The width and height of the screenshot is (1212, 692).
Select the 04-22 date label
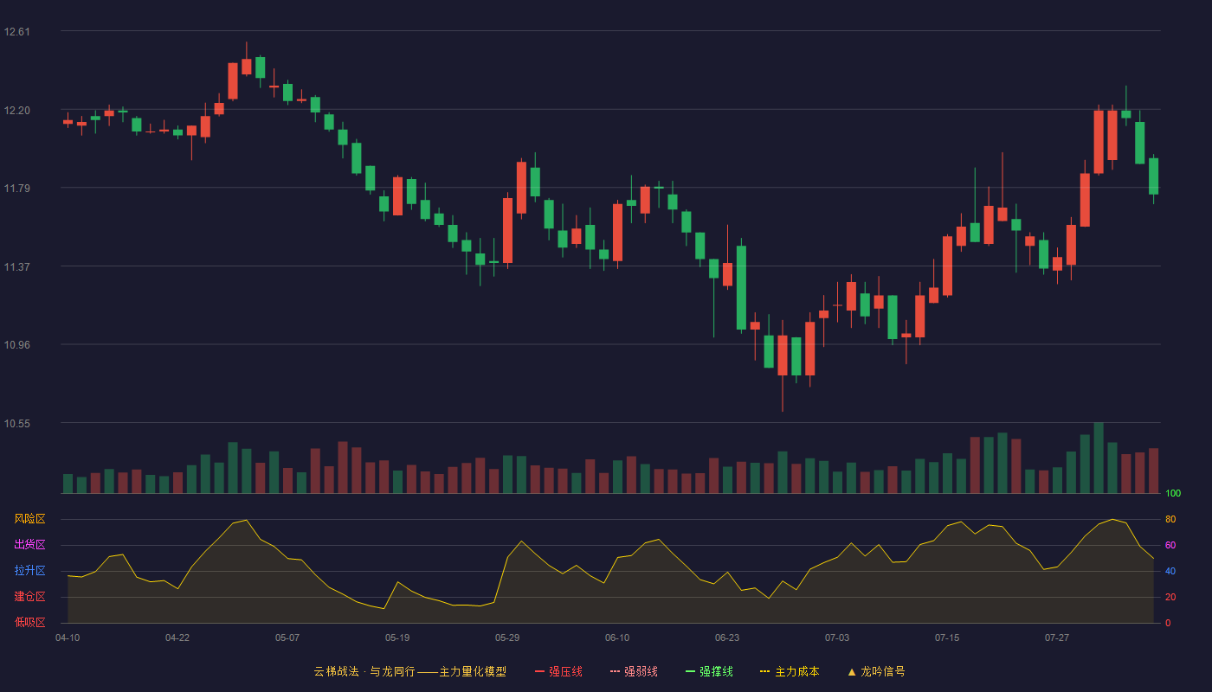[x=177, y=638]
